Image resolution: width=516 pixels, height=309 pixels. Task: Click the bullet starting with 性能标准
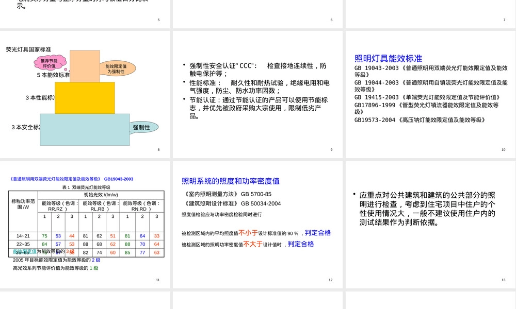pos(260,87)
